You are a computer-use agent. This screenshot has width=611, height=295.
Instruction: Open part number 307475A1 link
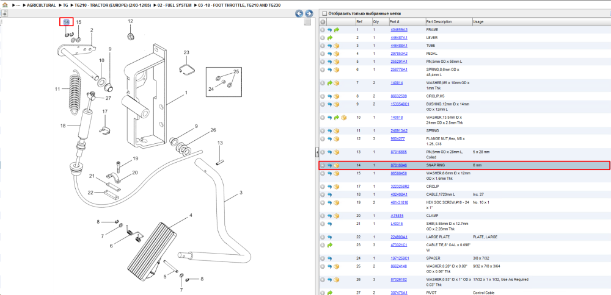399,293
